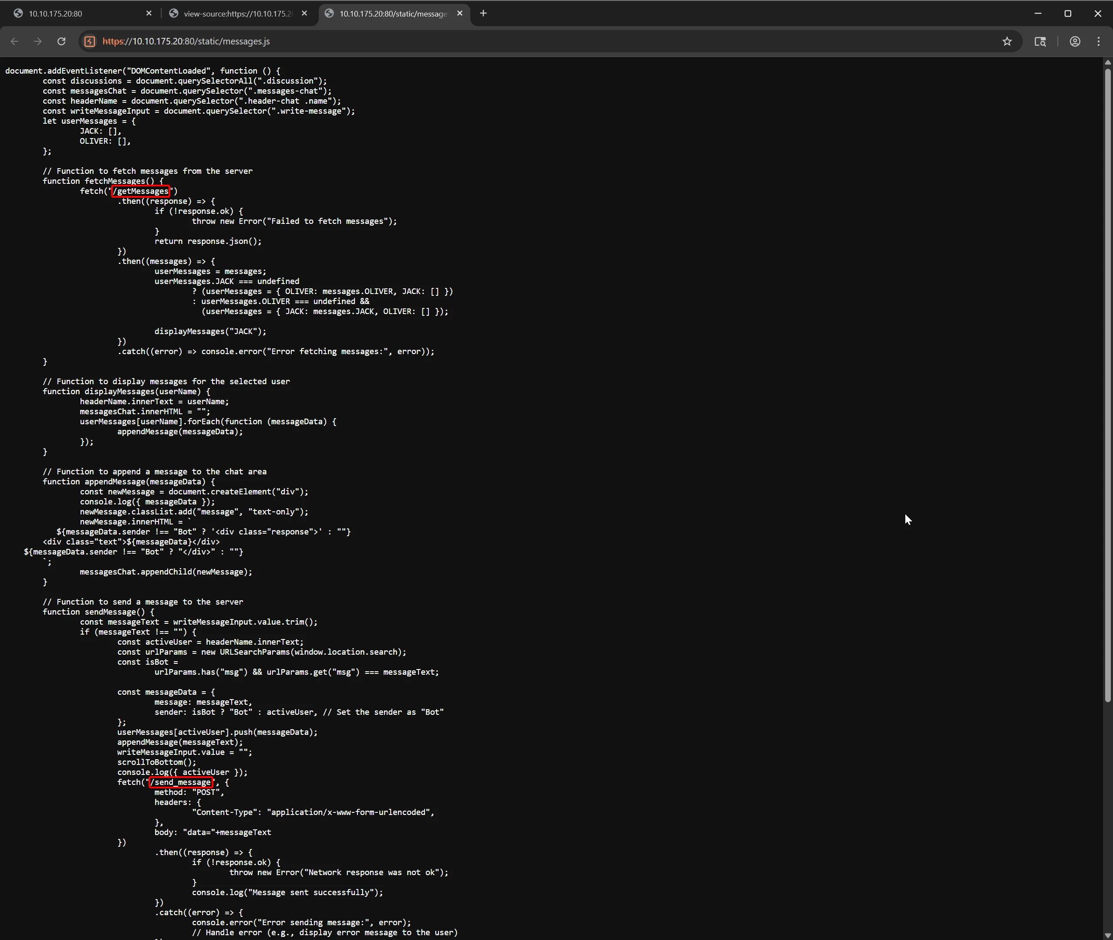
Task: Open a new tab with plus button
Action: (x=483, y=14)
